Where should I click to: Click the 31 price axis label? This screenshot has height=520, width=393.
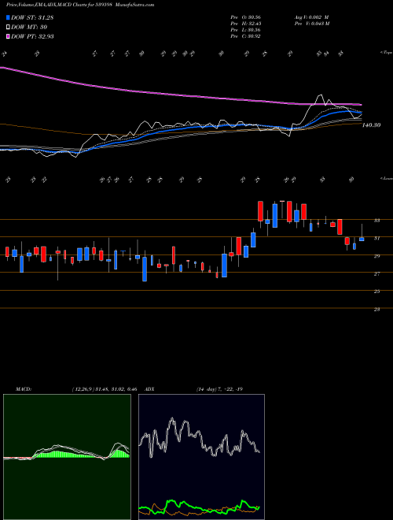pos(376,238)
